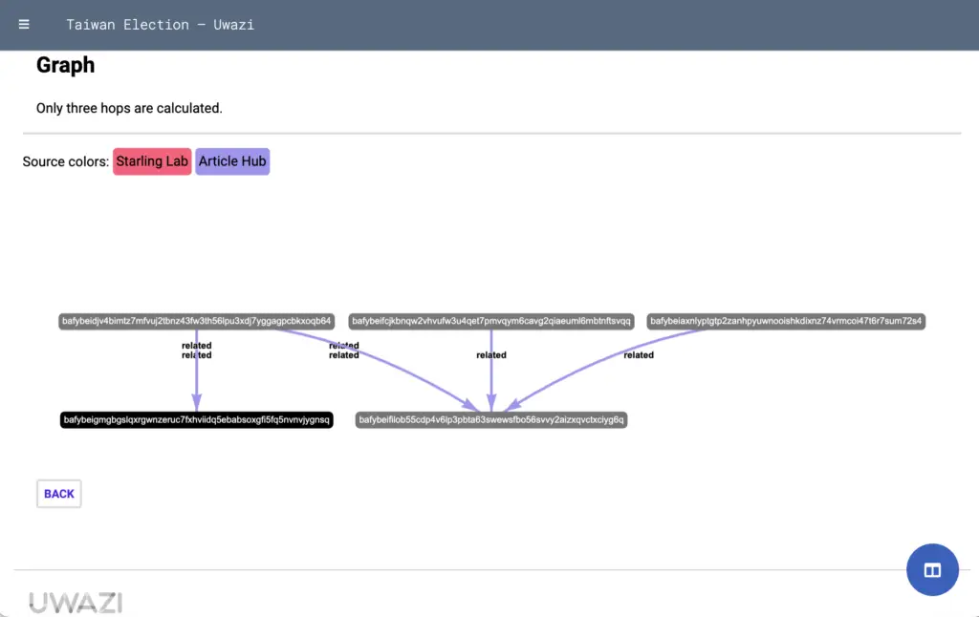Click the Article Hub source color tag
The width and height of the screenshot is (979, 617).
232,161
